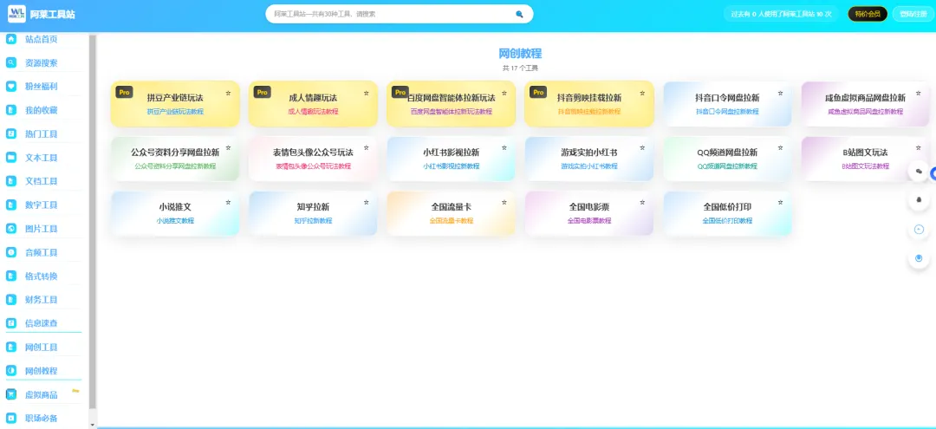Open 数字工具 in the sidebar
This screenshot has width=936, height=429.
[42, 205]
